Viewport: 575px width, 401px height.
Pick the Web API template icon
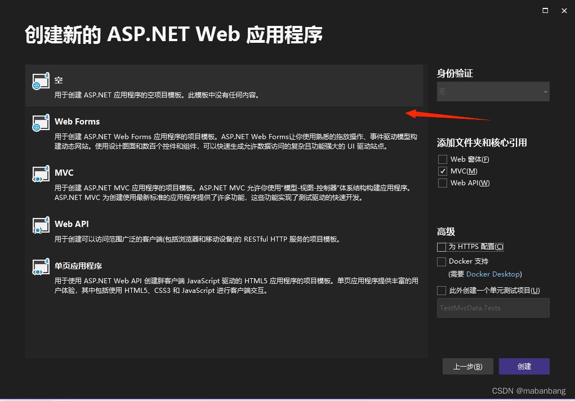pos(41,225)
